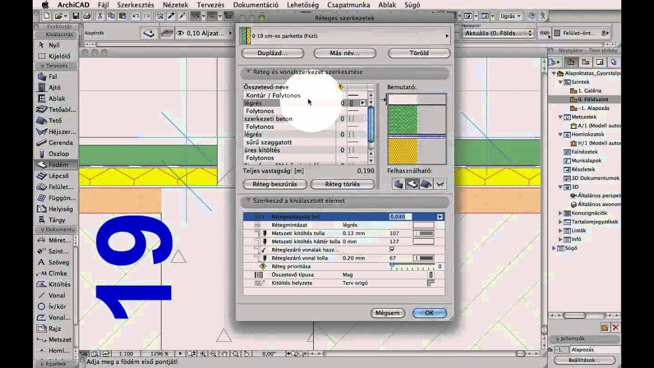This screenshot has height=368, width=654.
Task: Adjust the Réteg prioritása slider
Action: click(414, 266)
